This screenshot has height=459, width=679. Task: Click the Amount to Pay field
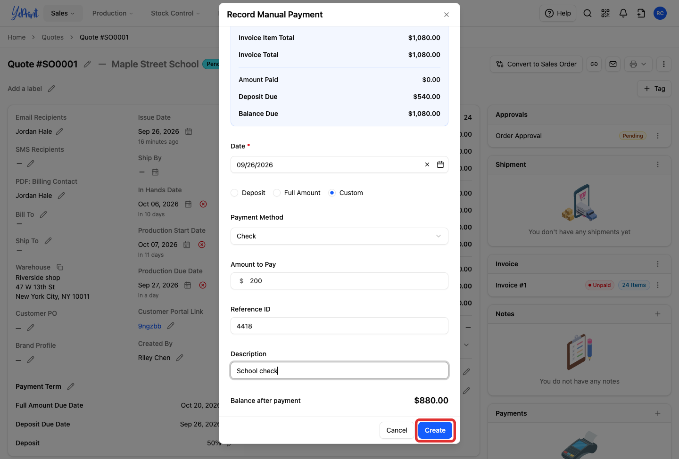(339, 281)
